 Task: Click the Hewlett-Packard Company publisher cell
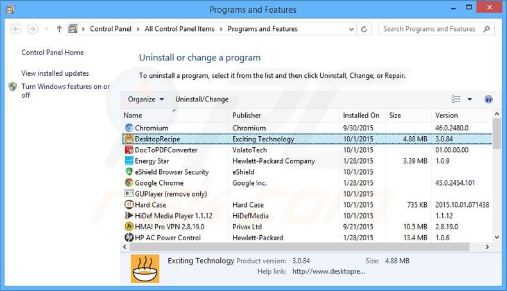273,161
